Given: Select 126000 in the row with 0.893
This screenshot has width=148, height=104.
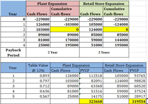Looking at the screenshot, I should point(65,75).
